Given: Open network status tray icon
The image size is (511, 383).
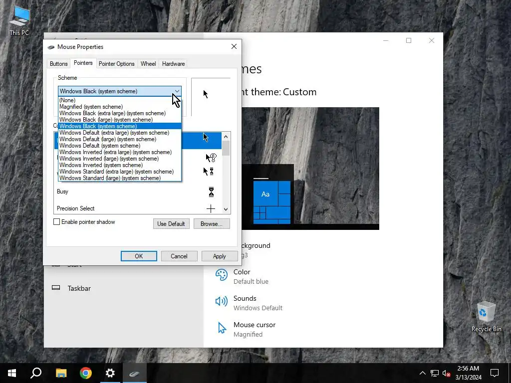Looking at the screenshot, I should (x=435, y=373).
